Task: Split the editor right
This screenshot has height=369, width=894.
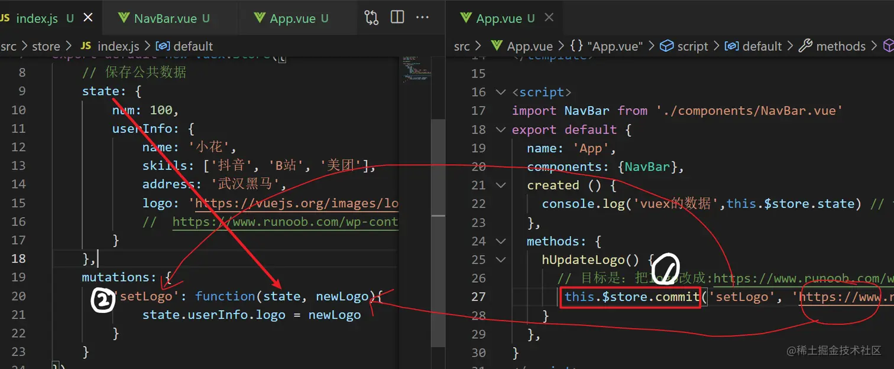Action: (x=397, y=18)
